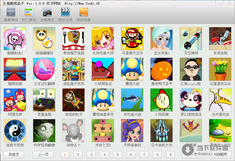Select the flying monkey game thumbnail
Viewport: 235px width, 161px height.
coord(191,131)
